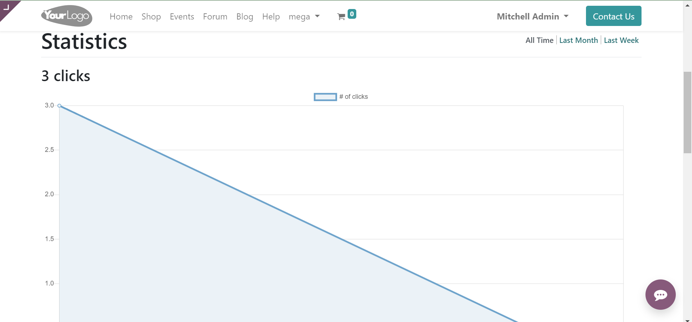Open the live chat bubble button
This screenshot has height=322, width=692.
pos(660,295)
